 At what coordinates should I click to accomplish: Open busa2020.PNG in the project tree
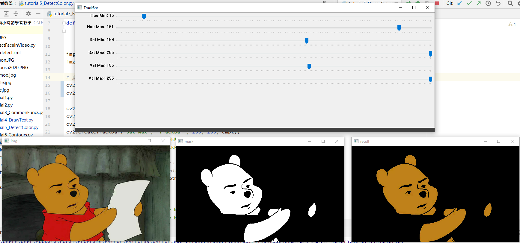pos(14,67)
